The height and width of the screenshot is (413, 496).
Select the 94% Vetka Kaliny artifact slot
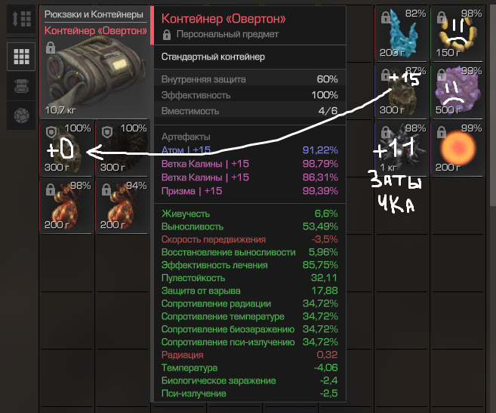123,206
